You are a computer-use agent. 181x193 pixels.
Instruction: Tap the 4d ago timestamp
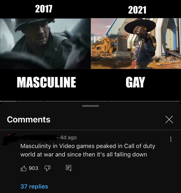(x=68, y=137)
